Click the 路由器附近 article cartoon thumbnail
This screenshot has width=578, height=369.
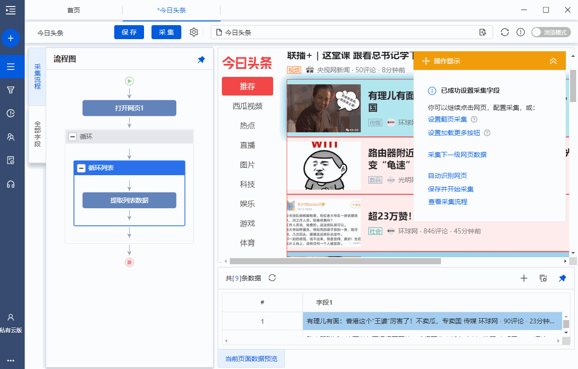pyautogui.click(x=324, y=165)
